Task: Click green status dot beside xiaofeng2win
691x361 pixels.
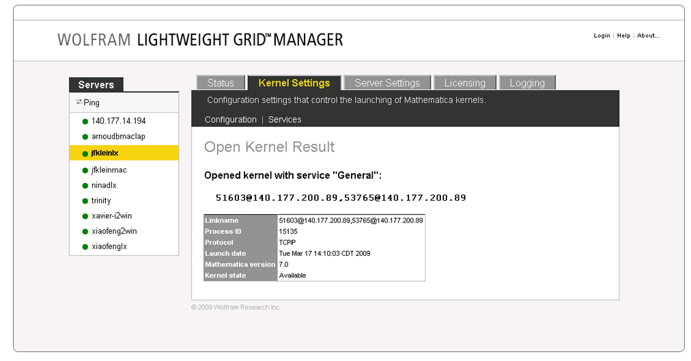Action: tap(85, 231)
